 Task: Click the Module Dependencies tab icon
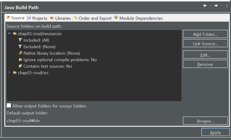pyautogui.click(x=116, y=17)
